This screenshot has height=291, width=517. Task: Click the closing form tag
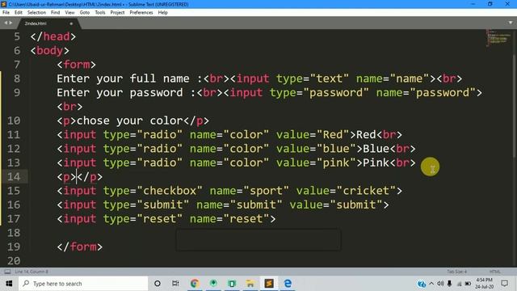[79, 247]
